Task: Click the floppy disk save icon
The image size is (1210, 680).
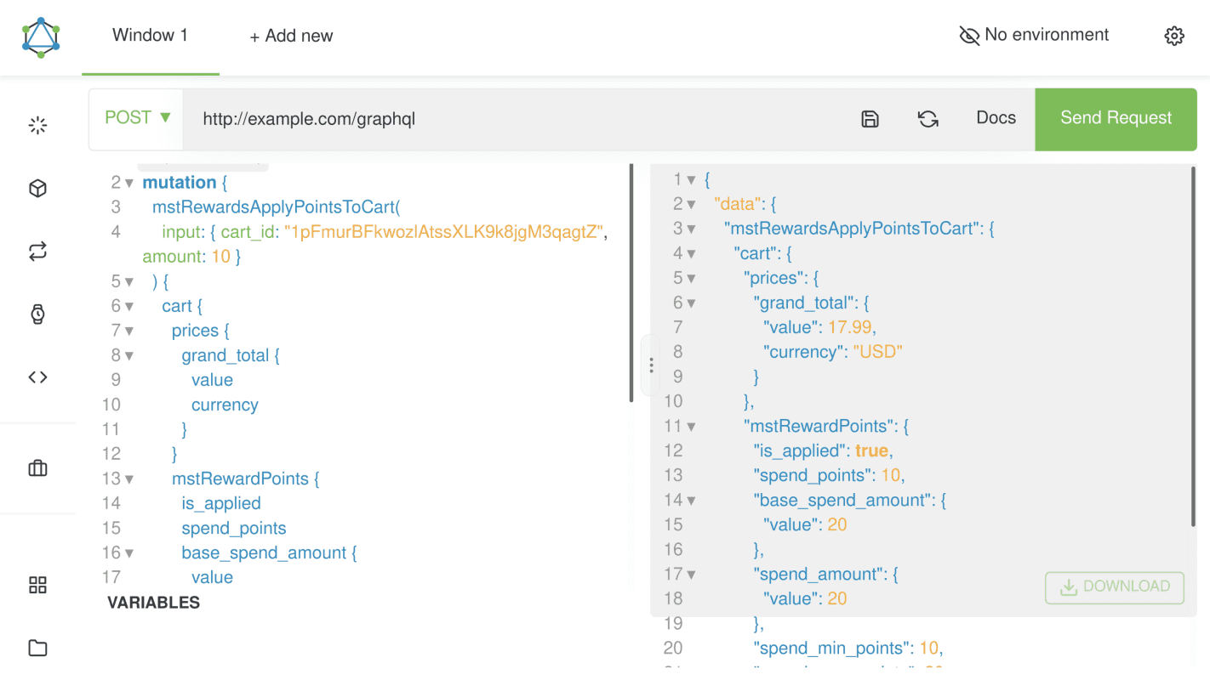Action: point(870,119)
